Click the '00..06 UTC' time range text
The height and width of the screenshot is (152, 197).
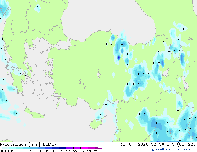coord(163,145)
